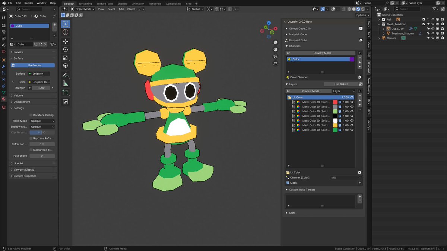Click the Use Baked button
The image size is (447, 251).
pos(341,84)
